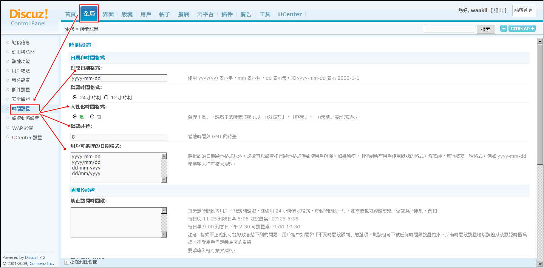Open the 插件 tab
Image resolution: width=544 pixels, height=268 pixels.
[227, 14]
